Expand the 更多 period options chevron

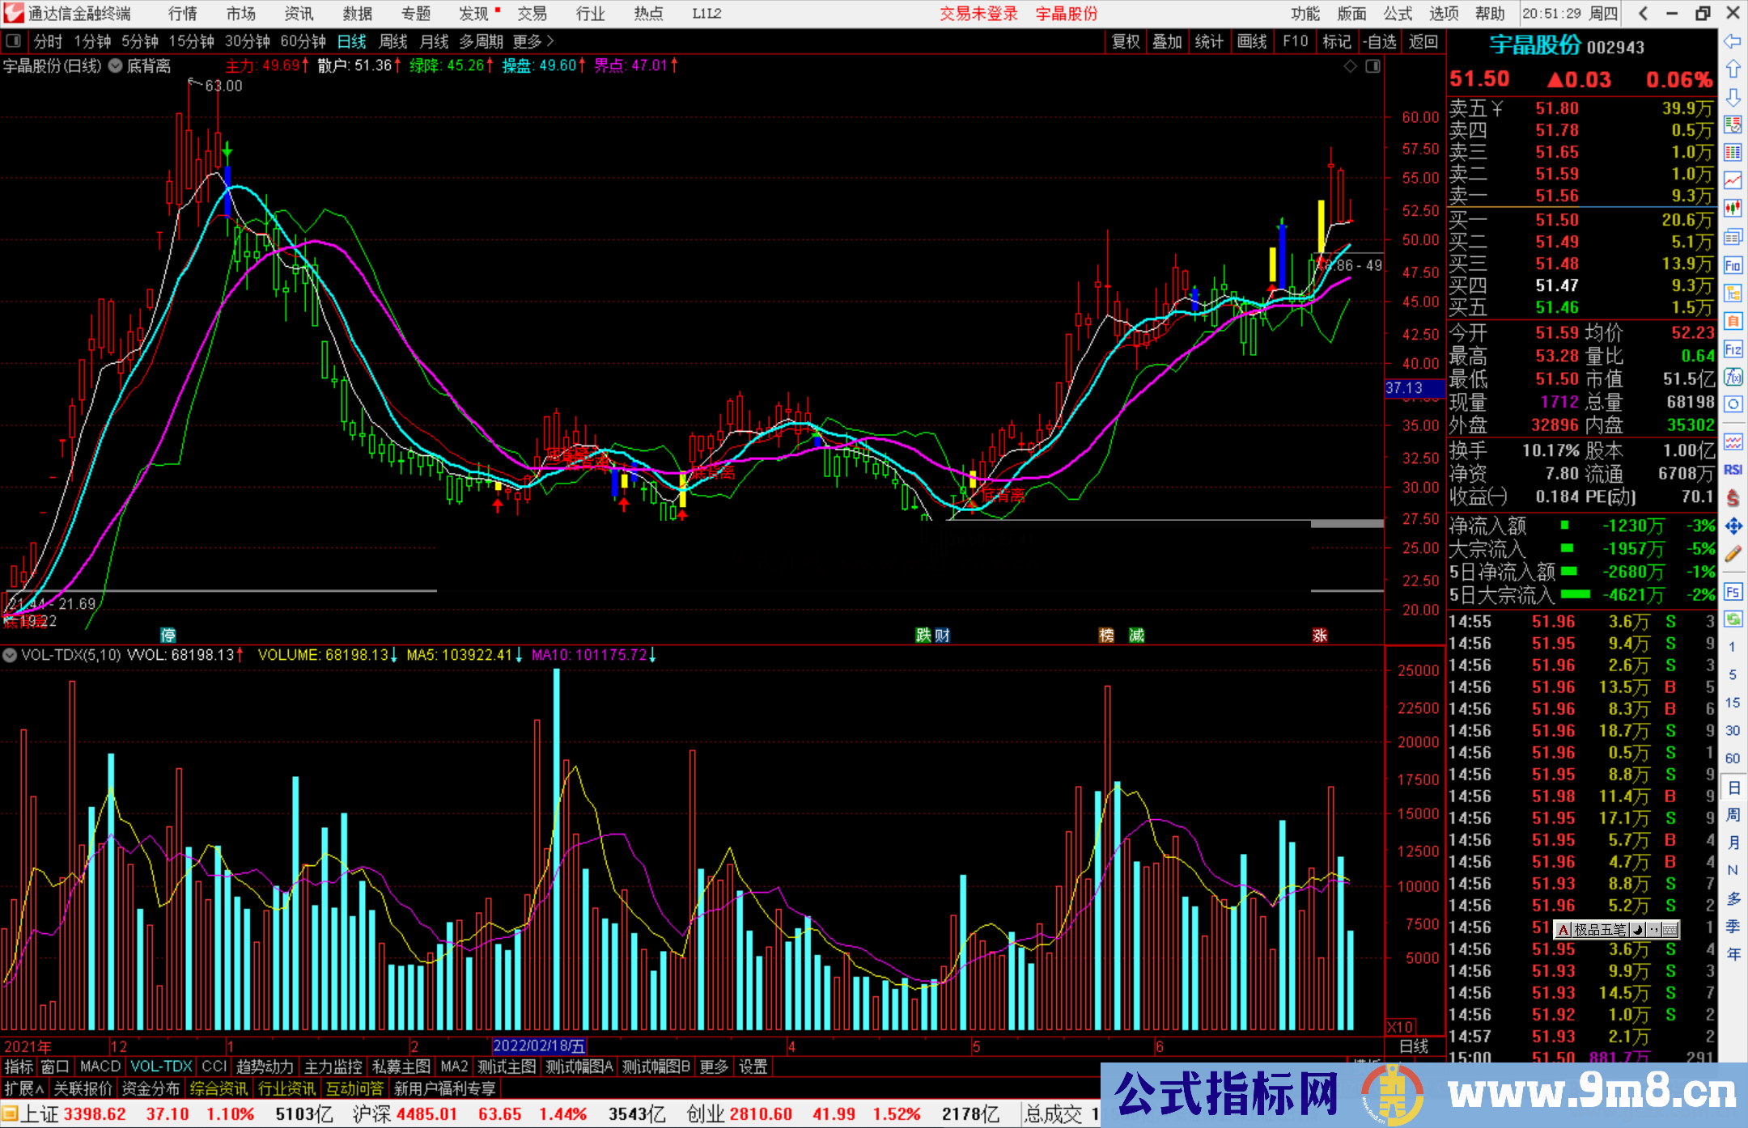pyautogui.click(x=550, y=41)
